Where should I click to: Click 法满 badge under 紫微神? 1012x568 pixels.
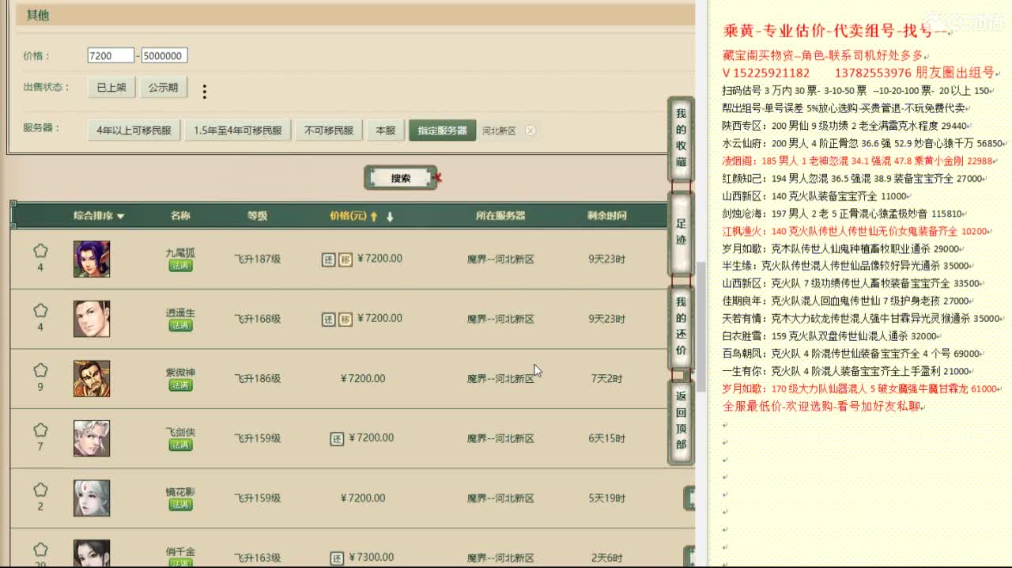coord(180,385)
